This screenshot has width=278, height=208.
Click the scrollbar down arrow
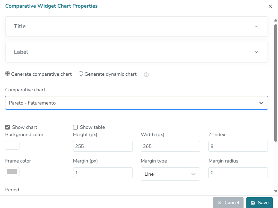point(276,191)
